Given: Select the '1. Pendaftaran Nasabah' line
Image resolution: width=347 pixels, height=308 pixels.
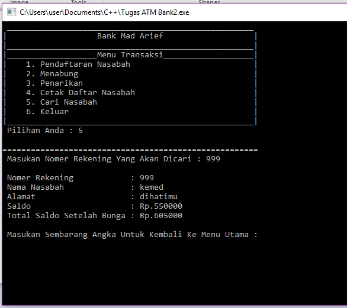Looking at the screenshot, I should pos(78,64).
